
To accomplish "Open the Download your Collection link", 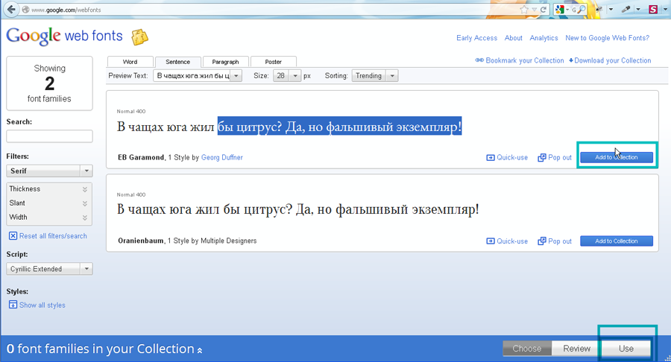I will click(610, 61).
